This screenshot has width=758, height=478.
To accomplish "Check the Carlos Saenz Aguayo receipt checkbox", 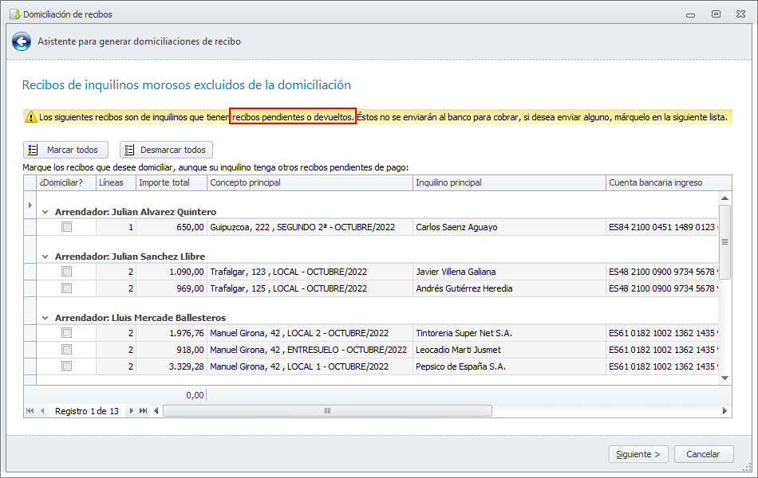I will coord(67,227).
